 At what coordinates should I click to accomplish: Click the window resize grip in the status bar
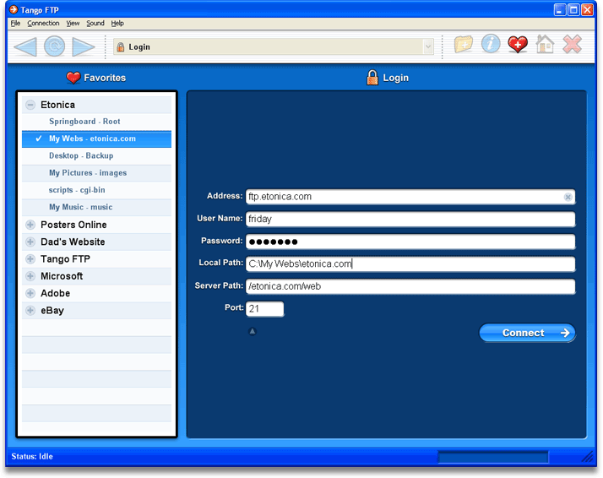click(x=587, y=457)
